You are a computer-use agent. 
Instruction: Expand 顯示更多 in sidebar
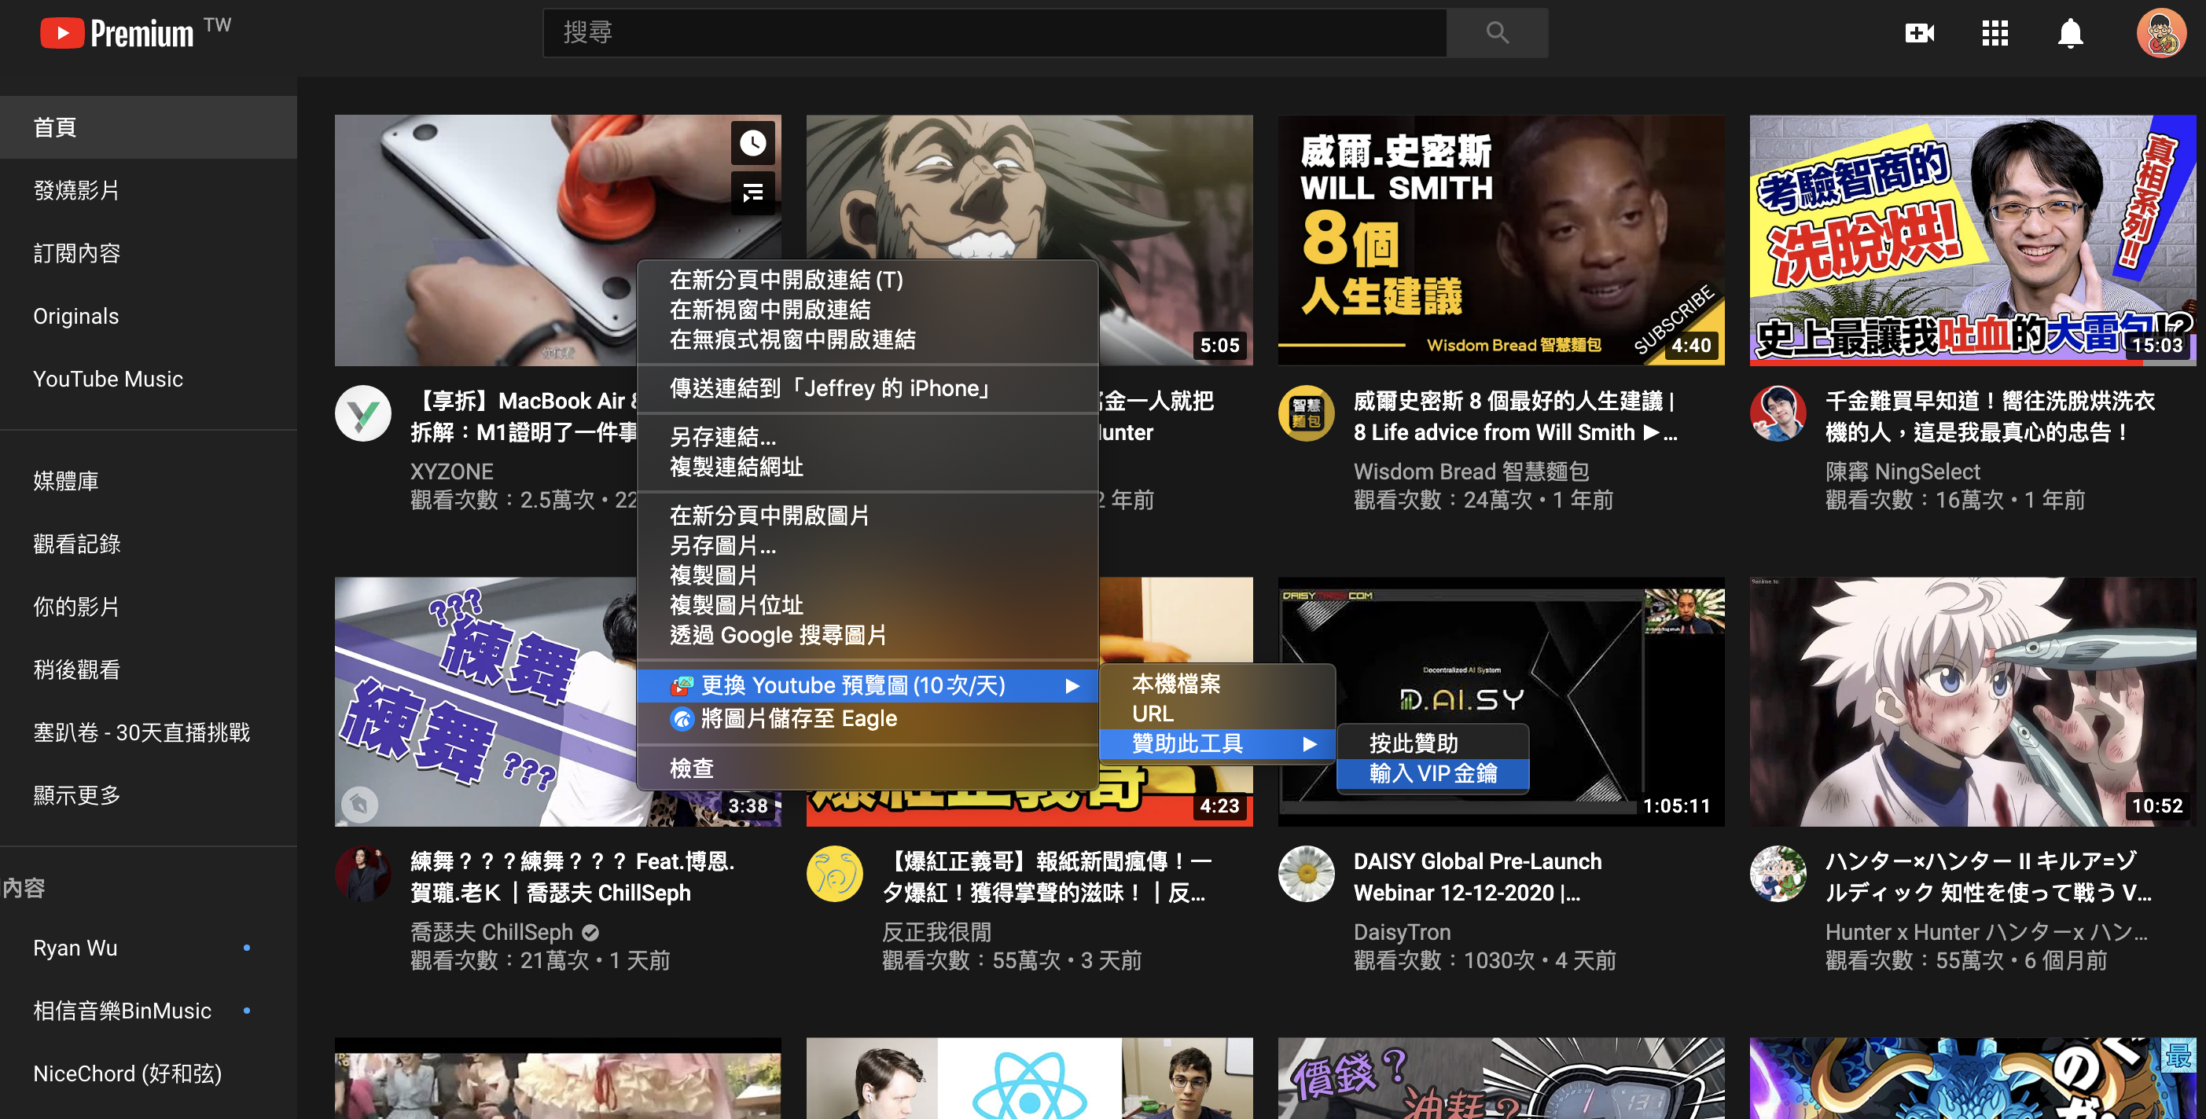click(x=148, y=795)
